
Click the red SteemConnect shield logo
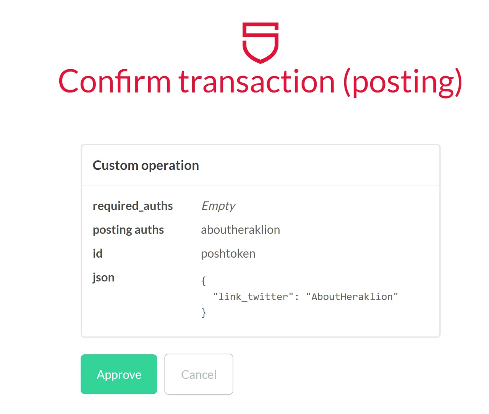pyautogui.click(x=261, y=43)
